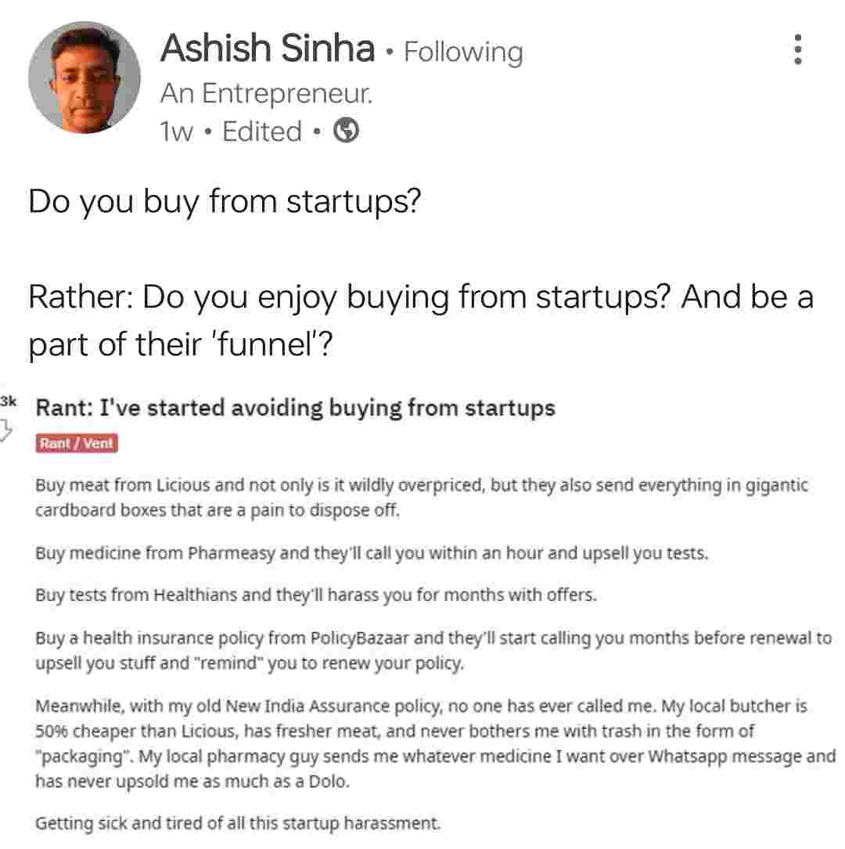Click the downvote arrow beside the rant
845x849 pixels.
6,430
